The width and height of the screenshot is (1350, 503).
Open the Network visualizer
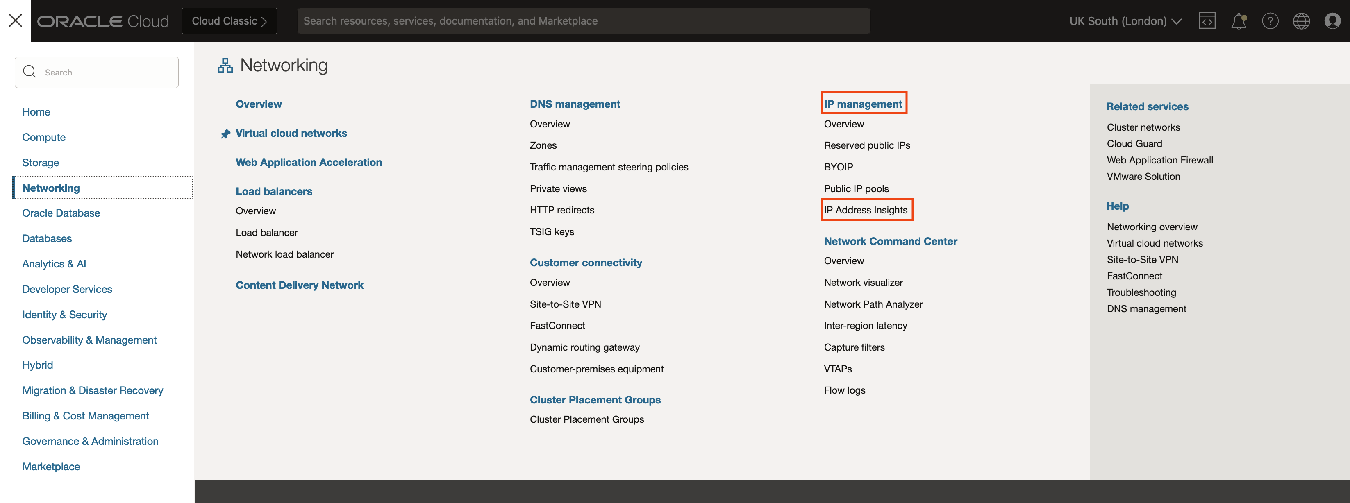863,282
